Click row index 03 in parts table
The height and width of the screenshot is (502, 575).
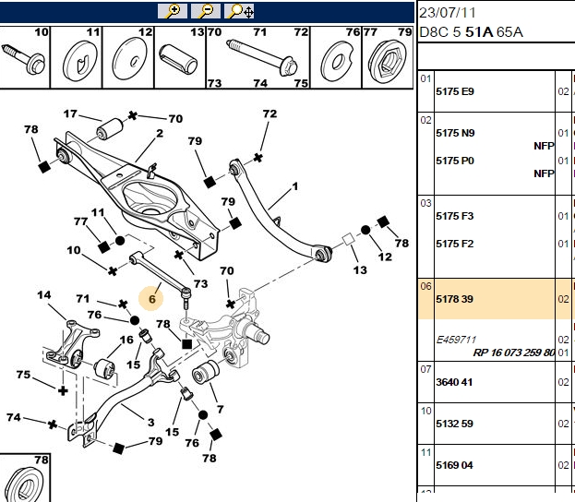click(x=425, y=203)
